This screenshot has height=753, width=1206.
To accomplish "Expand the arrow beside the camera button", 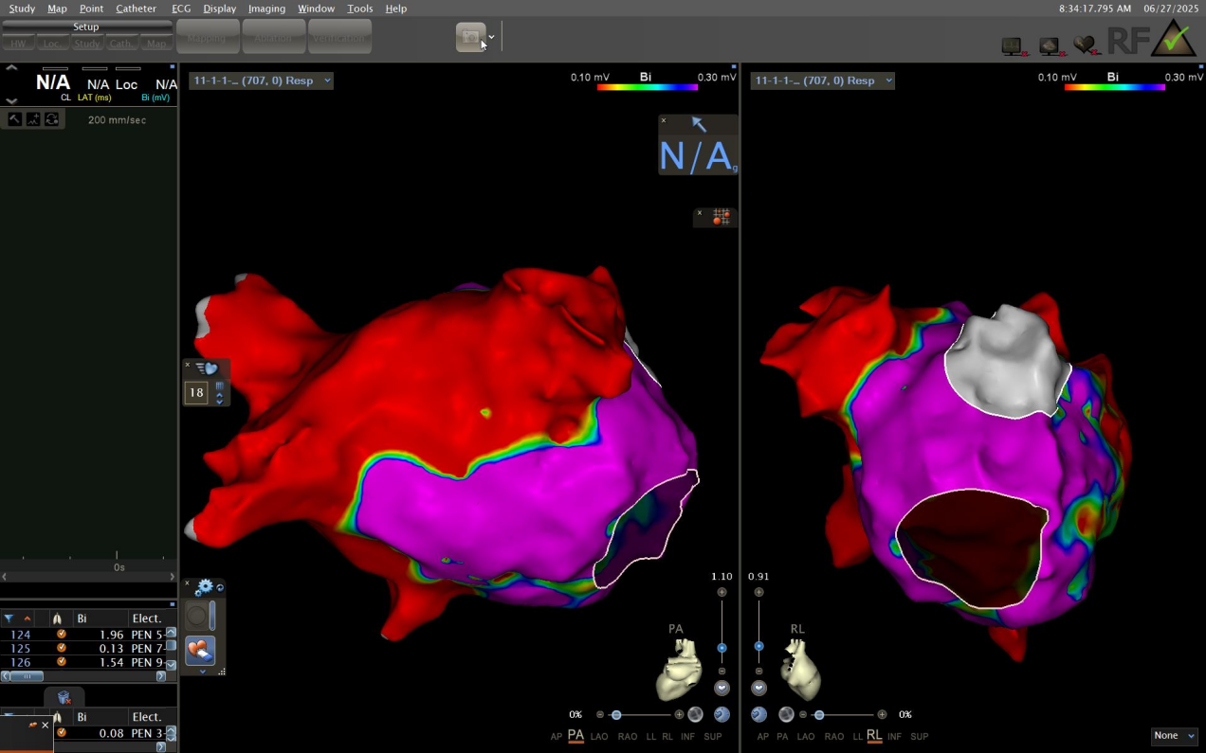I will [491, 38].
